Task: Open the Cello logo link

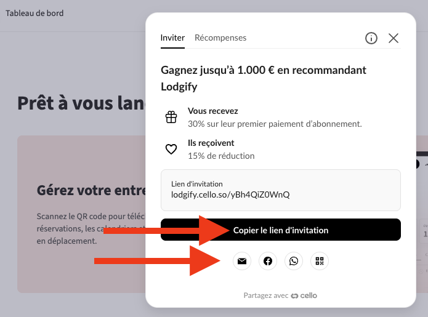Action: click(304, 295)
